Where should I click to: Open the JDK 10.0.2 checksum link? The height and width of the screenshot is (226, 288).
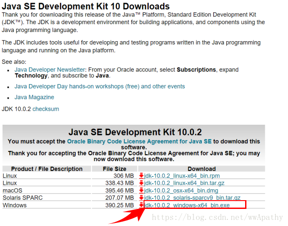[x=46, y=109]
